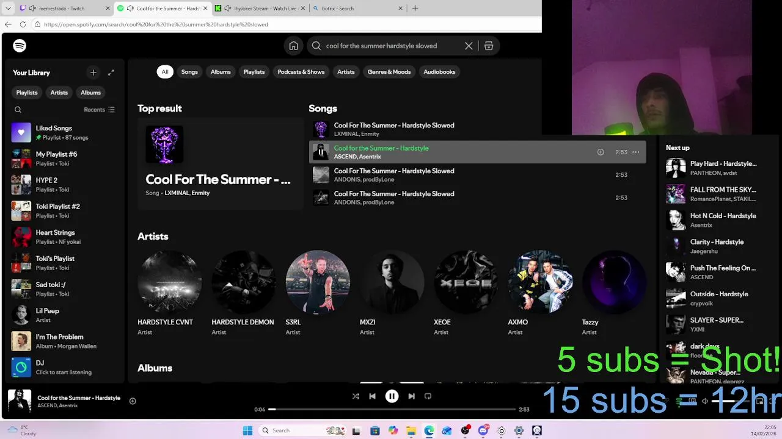Select the Podcasts & Shows filter
This screenshot has width=782, height=439.
tap(301, 72)
